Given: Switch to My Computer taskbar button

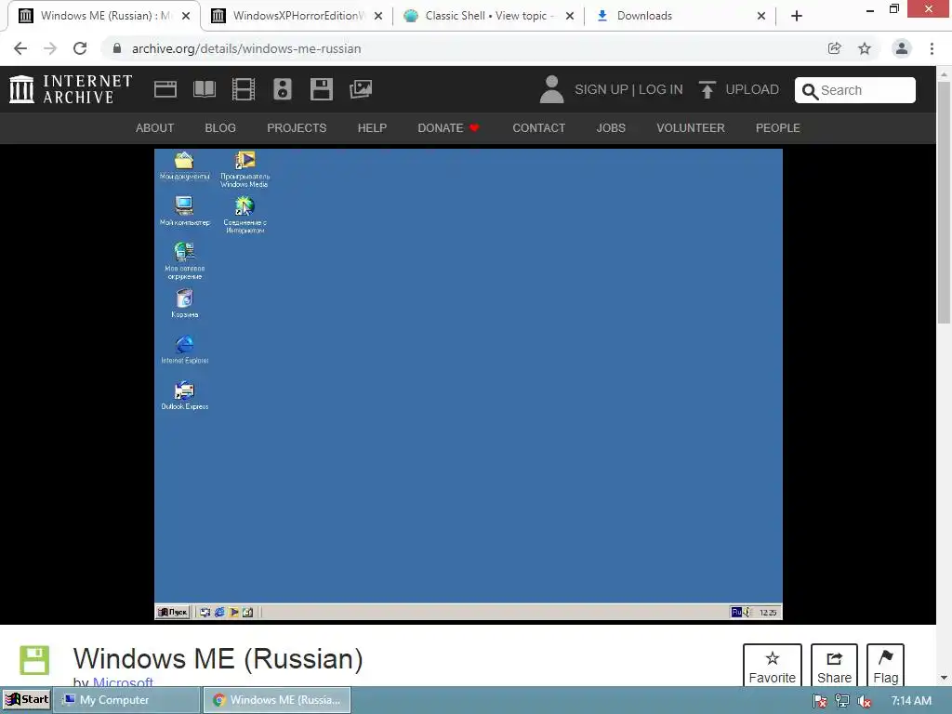Looking at the screenshot, I should (126, 700).
